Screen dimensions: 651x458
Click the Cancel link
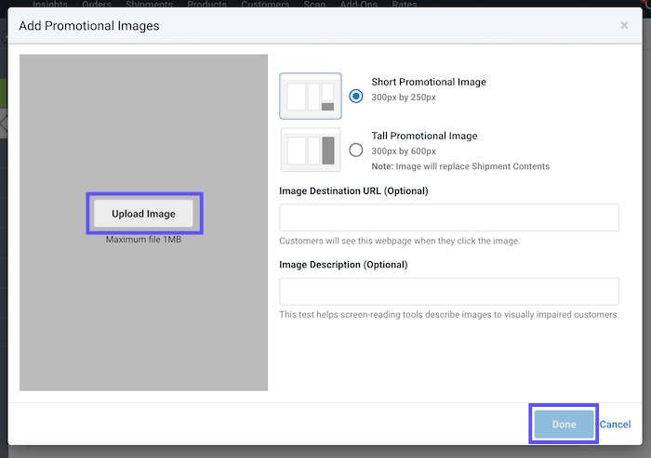click(x=615, y=425)
